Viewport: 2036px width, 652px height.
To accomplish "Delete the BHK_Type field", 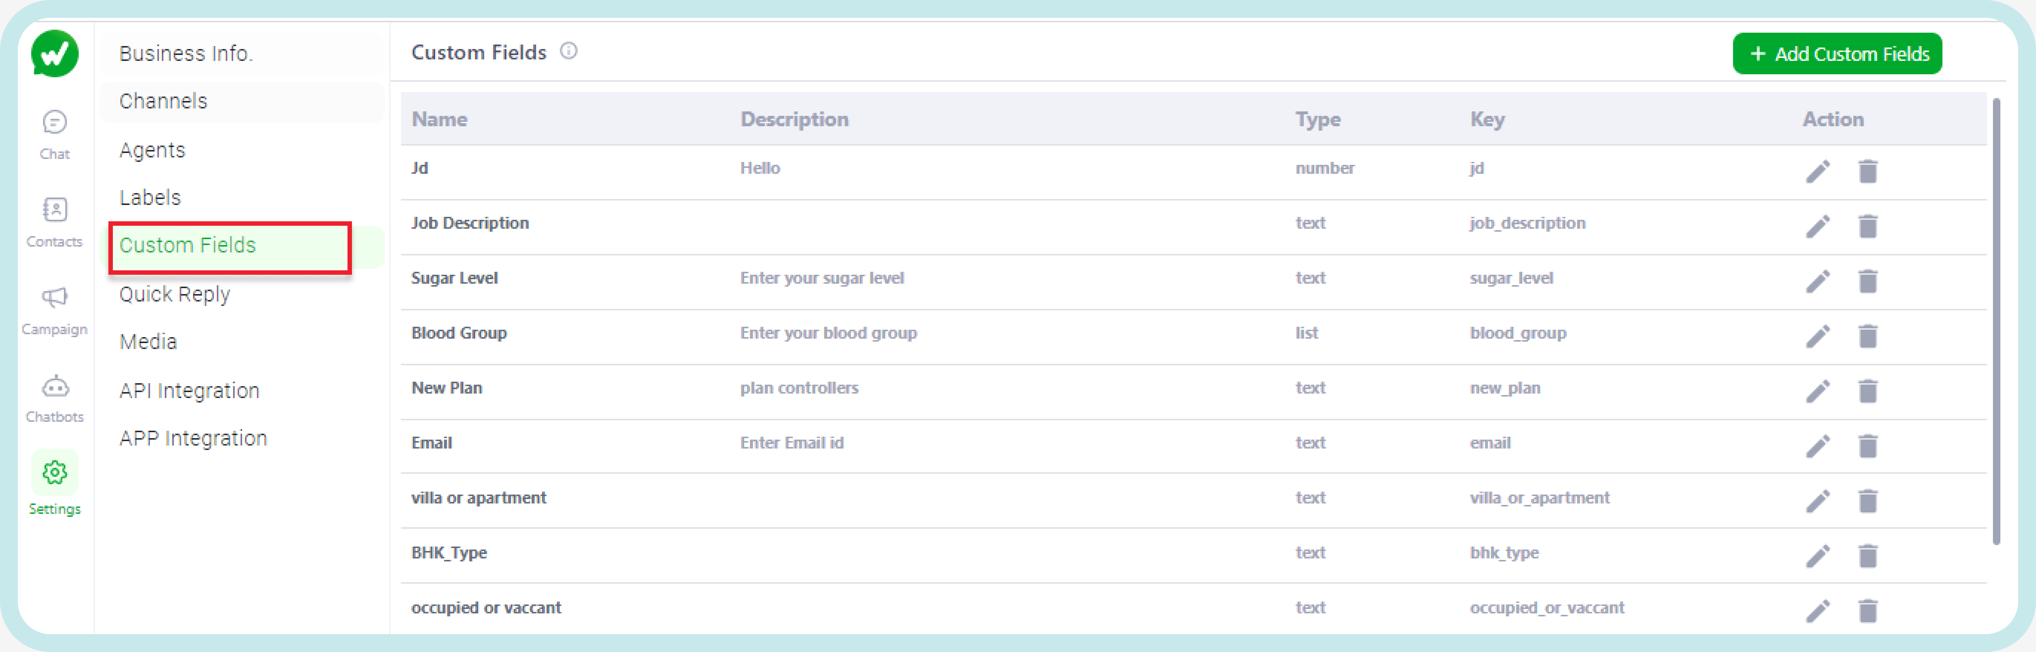I will click(x=1868, y=555).
